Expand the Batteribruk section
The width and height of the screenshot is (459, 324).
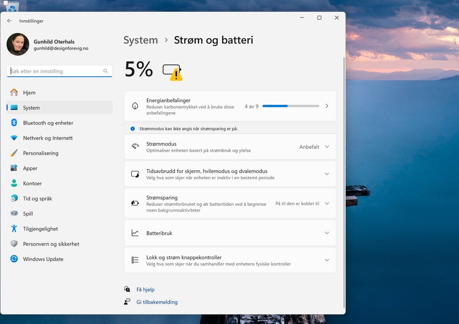(x=327, y=233)
